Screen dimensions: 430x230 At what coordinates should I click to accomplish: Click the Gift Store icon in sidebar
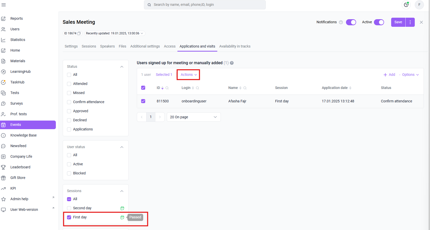pos(4,178)
